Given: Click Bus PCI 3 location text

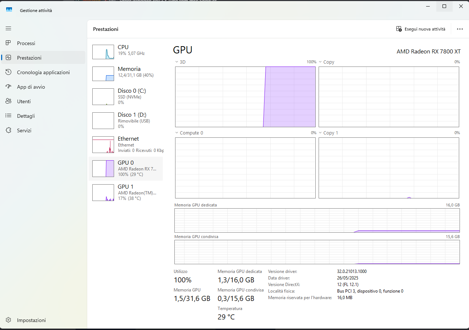Looking at the screenshot, I should pyautogui.click(x=370, y=291).
